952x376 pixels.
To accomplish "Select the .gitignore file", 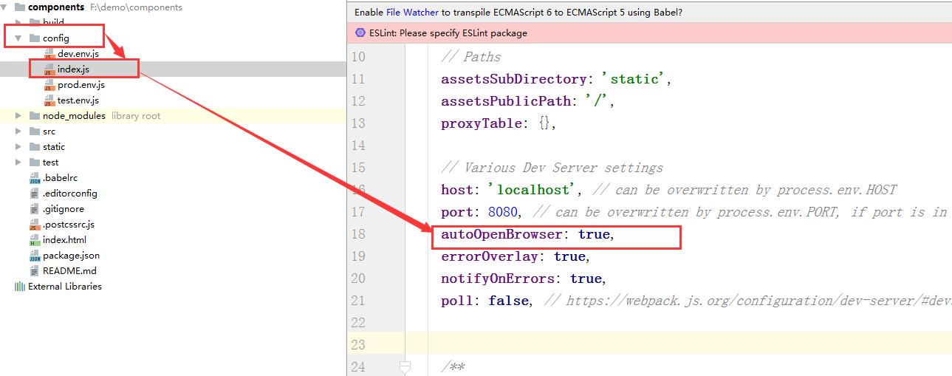I will 64,209.
